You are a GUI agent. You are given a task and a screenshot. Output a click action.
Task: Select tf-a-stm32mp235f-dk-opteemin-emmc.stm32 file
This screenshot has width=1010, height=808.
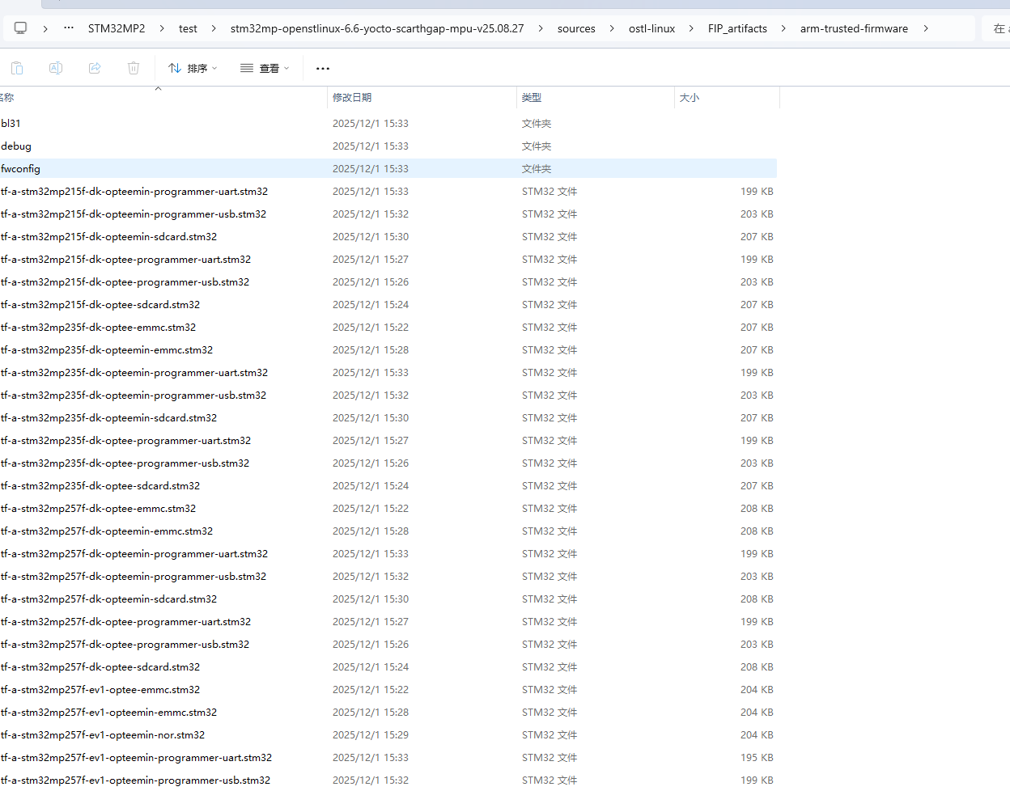click(388, 350)
